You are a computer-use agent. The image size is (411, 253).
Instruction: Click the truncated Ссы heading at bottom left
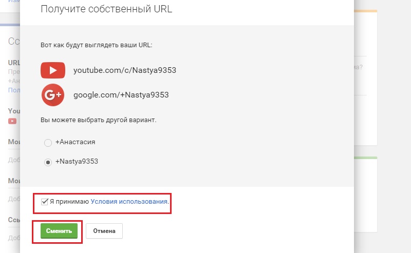click(x=14, y=220)
